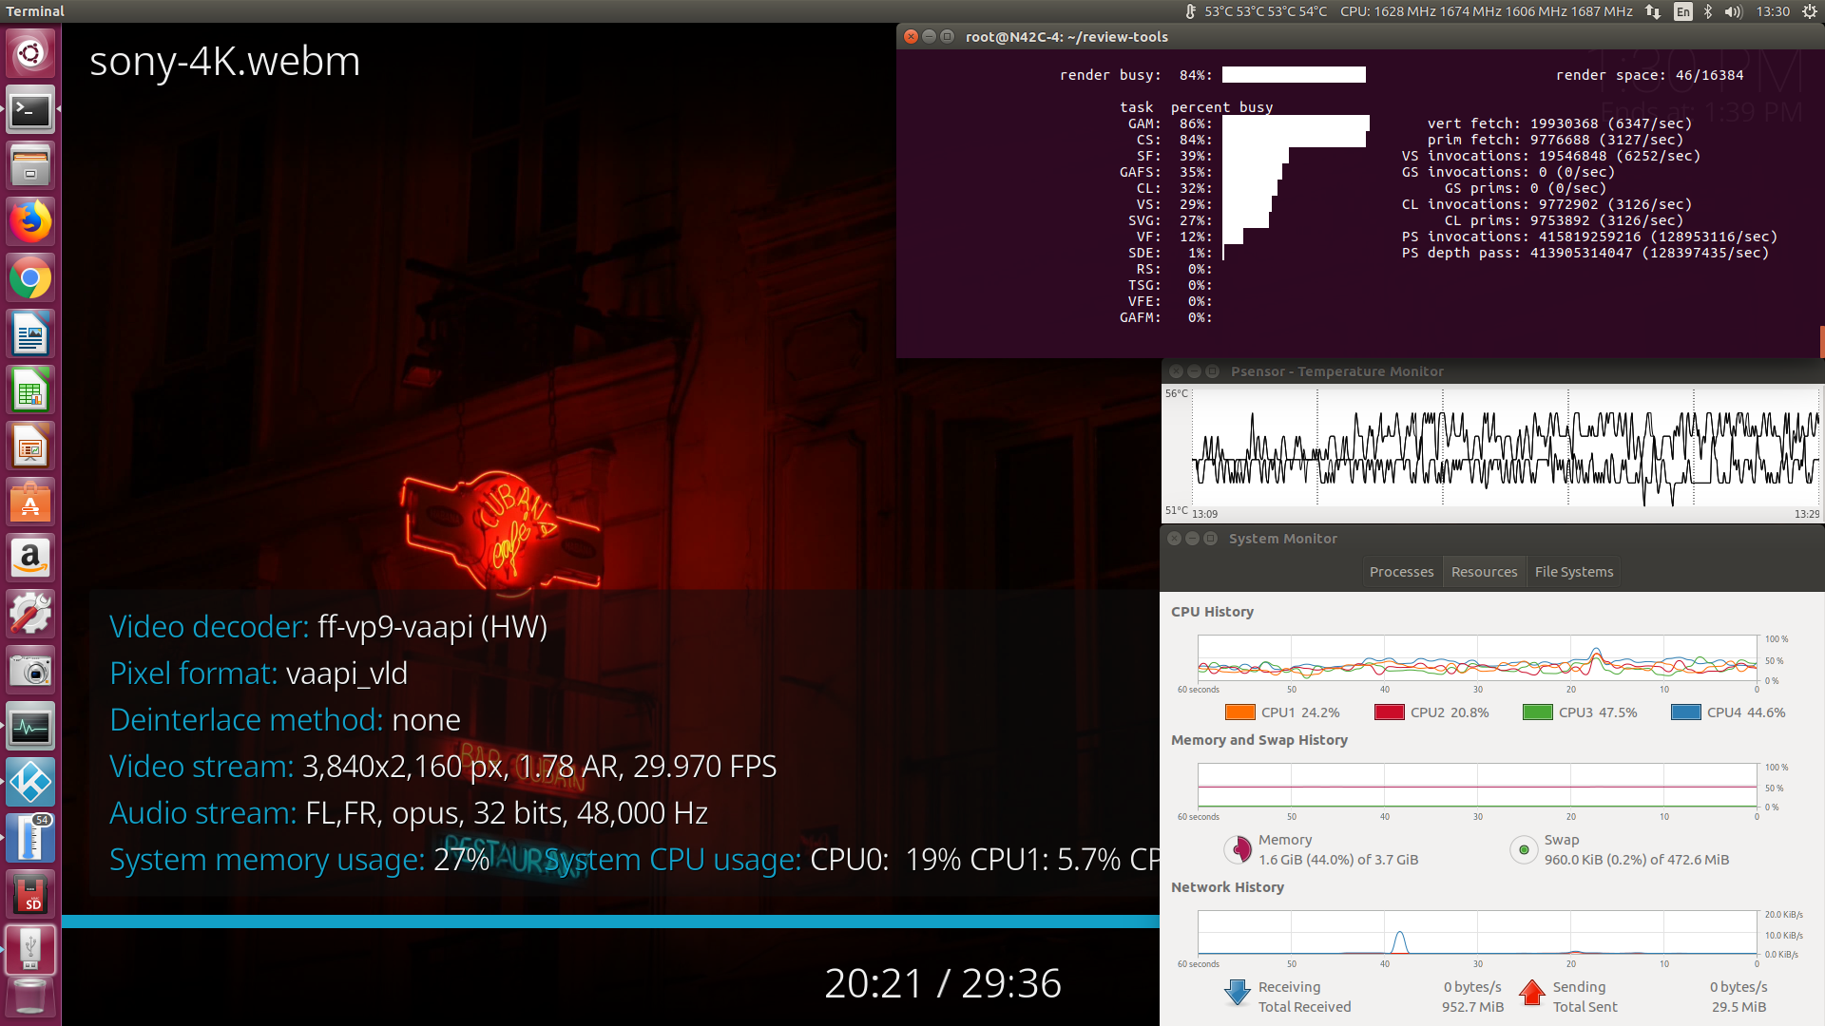Click the Psensor temperature graph
This screenshot has width=1825, height=1026.
pyautogui.click(x=1505, y=446)
